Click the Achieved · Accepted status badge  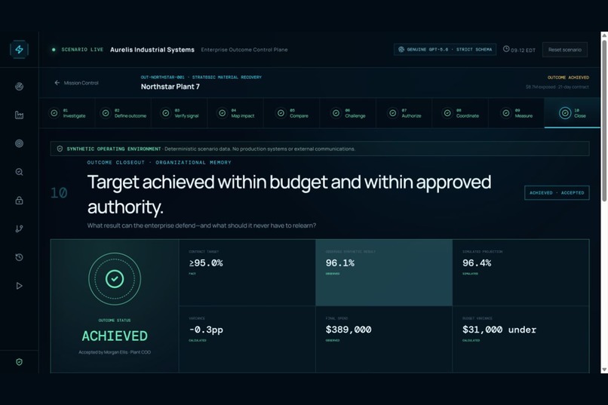(557, 192)
